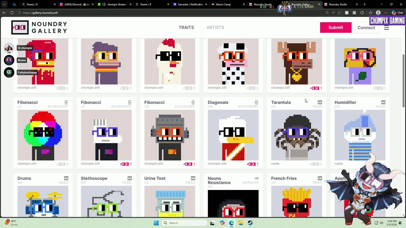The height and width of the screenshot is (228, 406).
Task: Open a new browser tab
Action: pos(364,4)
